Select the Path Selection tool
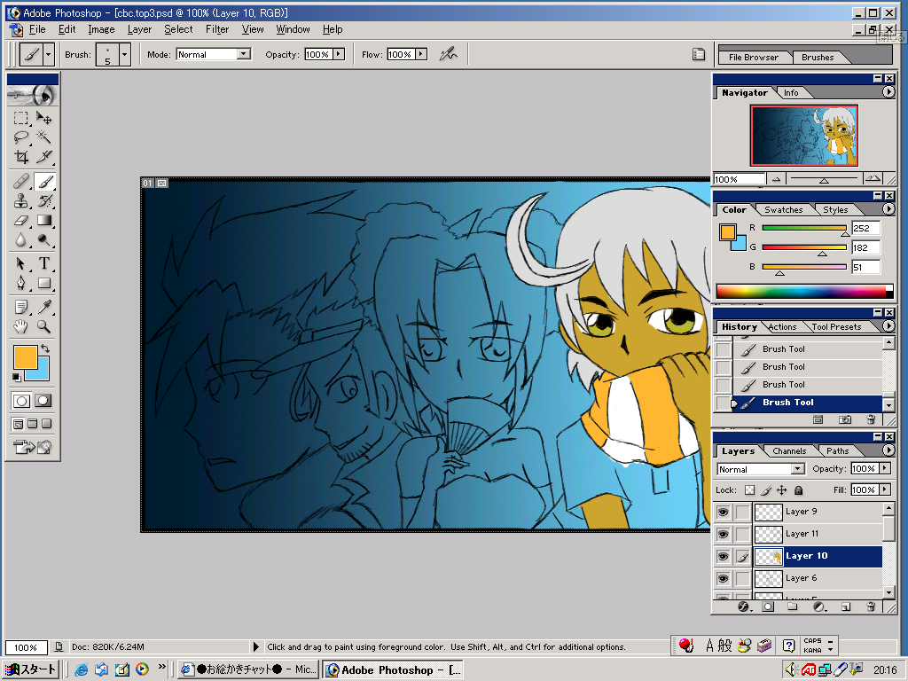Viewport: 908px width, 681px height. pos(21,264)
